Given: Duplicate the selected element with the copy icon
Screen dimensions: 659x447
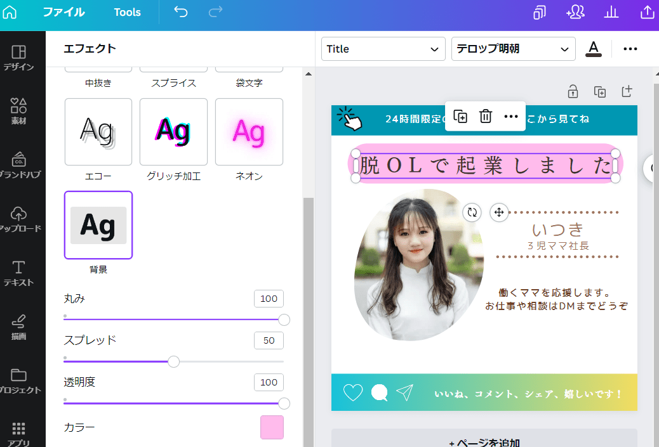Looking at the screenshot, I should point(461,117).
